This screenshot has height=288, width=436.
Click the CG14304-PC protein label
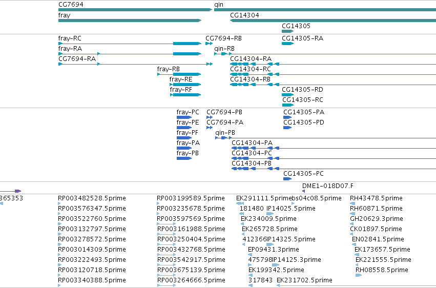point(252,153)
